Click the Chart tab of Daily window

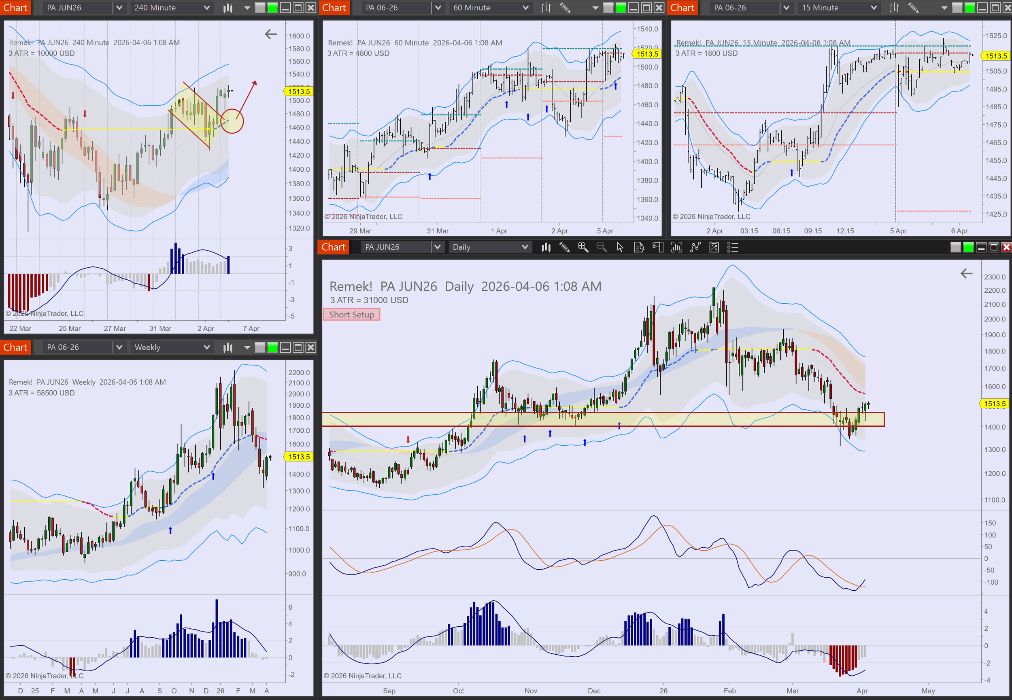tap(333, 247)
